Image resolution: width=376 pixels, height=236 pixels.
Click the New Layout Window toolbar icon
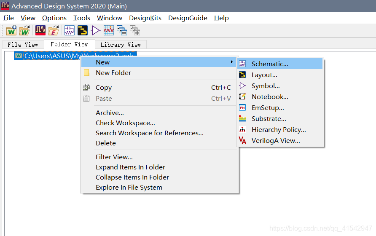click(x=83, y=30)
